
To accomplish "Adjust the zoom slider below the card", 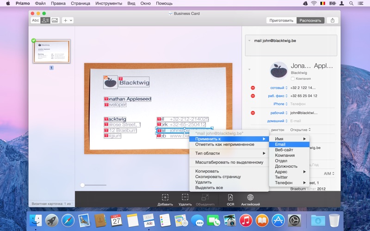I will click(82, 185).
